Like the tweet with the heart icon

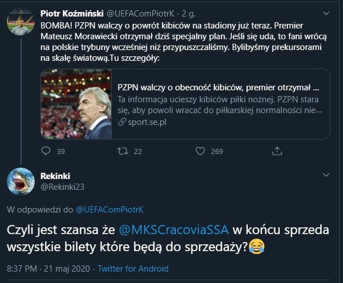[x=200, y=151]
